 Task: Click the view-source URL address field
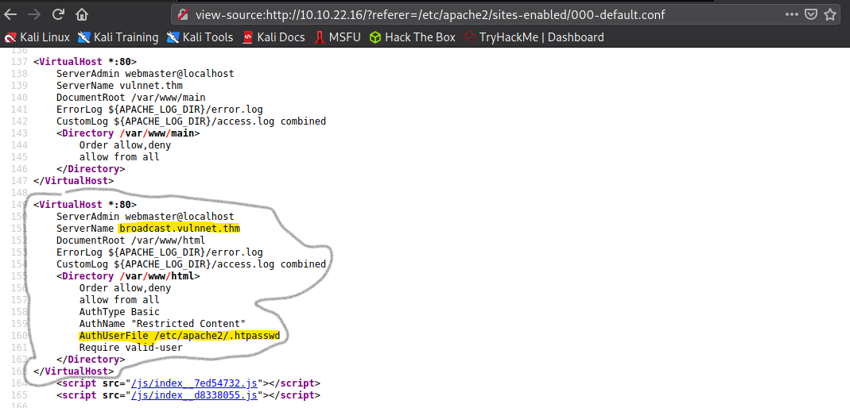coord(477,14)
